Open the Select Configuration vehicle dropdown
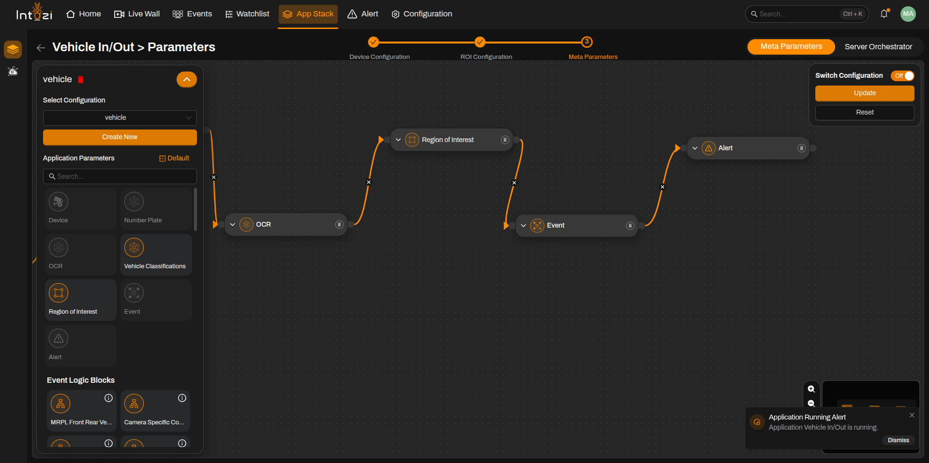Viewport: 929px width, 463px height. (120, 118)
